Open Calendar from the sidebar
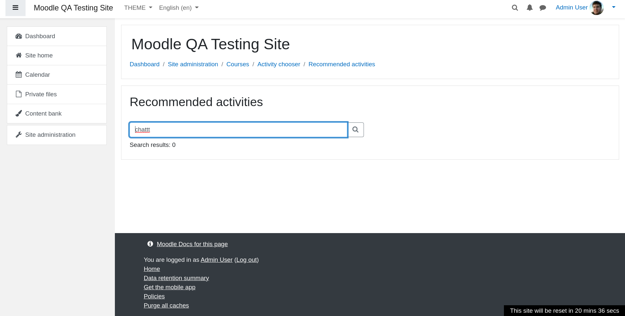 [x=57, y=75]
